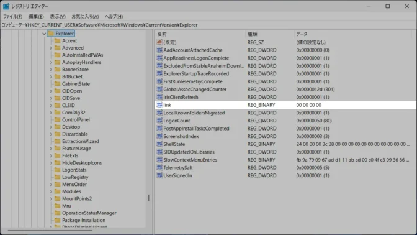417x235 pixels.
Task: Click the IrisClientRefresh value icon
Action: (x=159, y=97)
